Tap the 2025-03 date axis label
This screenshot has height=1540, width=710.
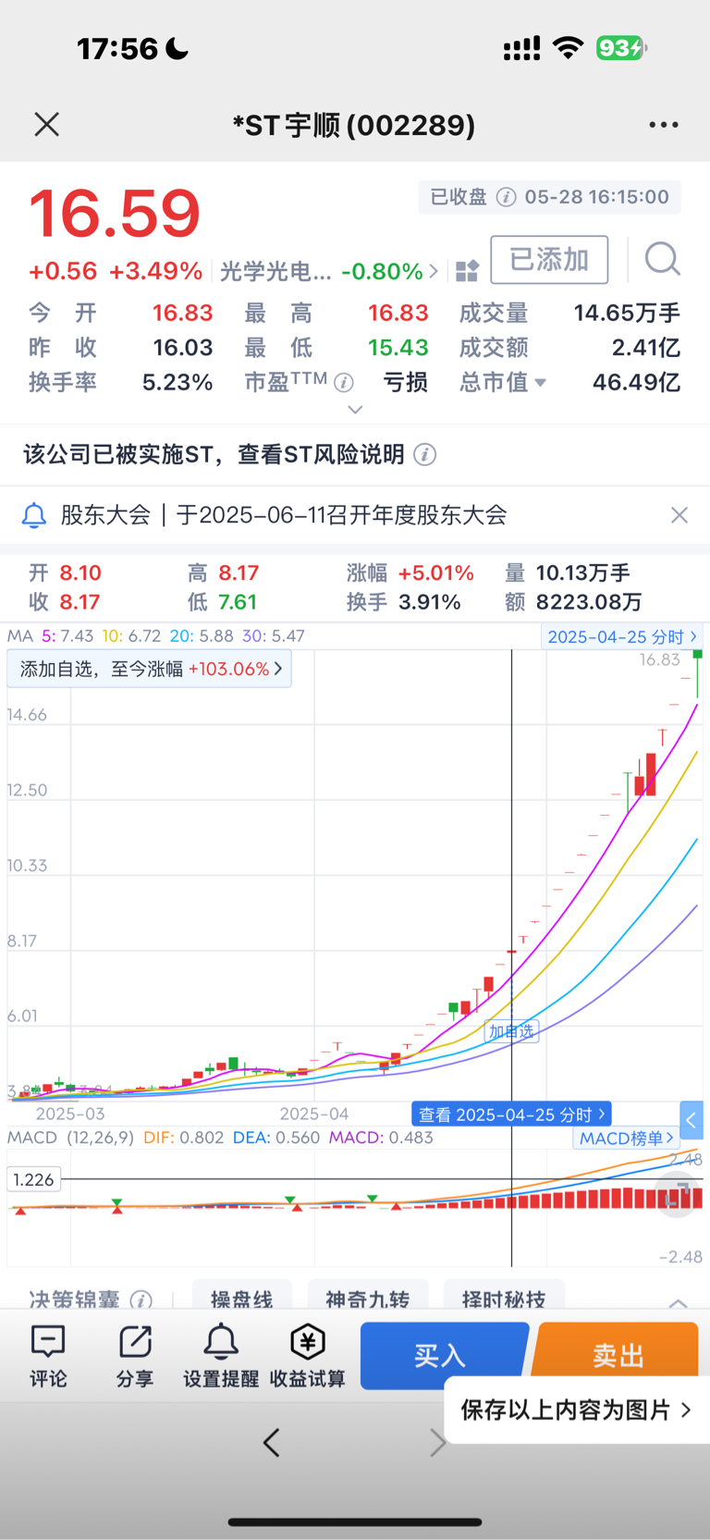pyautogui.click(x=70, y=1114)
